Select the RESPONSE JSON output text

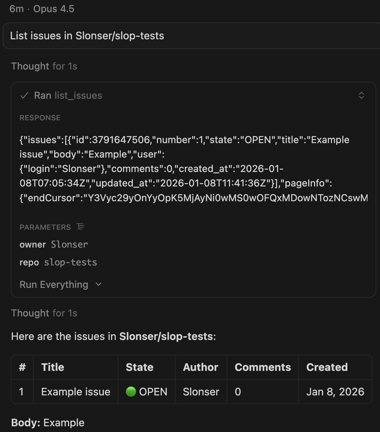(185, 169)
